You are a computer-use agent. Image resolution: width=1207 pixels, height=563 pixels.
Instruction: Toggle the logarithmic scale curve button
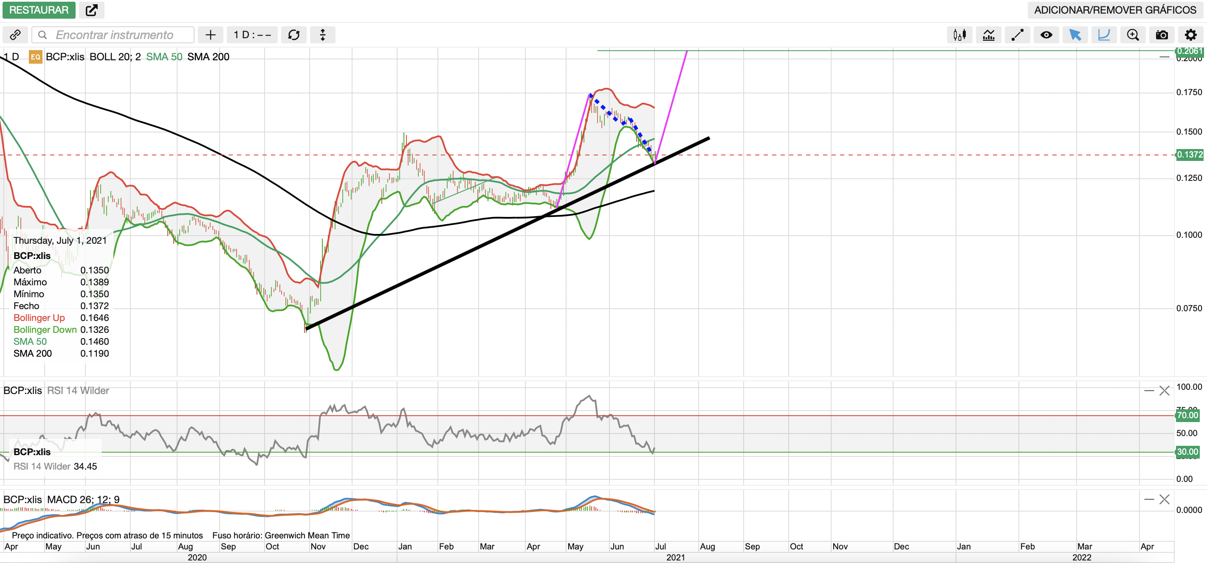coord(1104,35)
